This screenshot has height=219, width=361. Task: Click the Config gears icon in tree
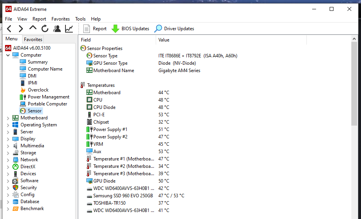pyautogui.click(x=15, y=194)
